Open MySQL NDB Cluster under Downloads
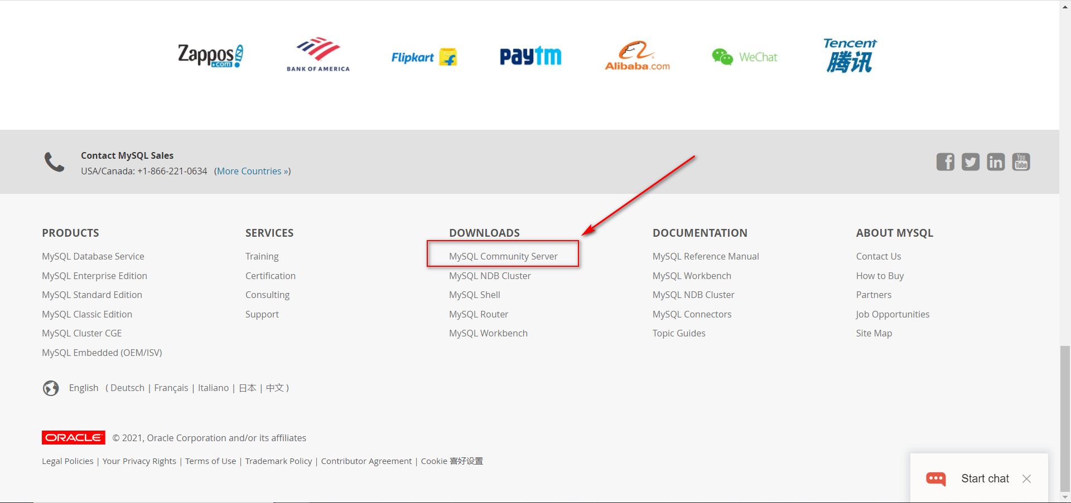Screen dimensions: 1071x503 coord(490,276)
